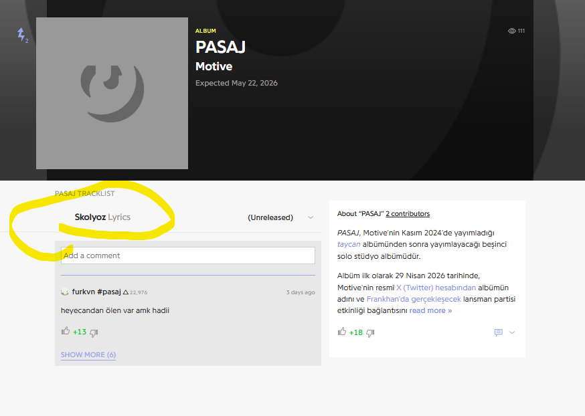Click the Add a comment field
This screenshot has height=416, width=585.
click(x=188, y=255)
